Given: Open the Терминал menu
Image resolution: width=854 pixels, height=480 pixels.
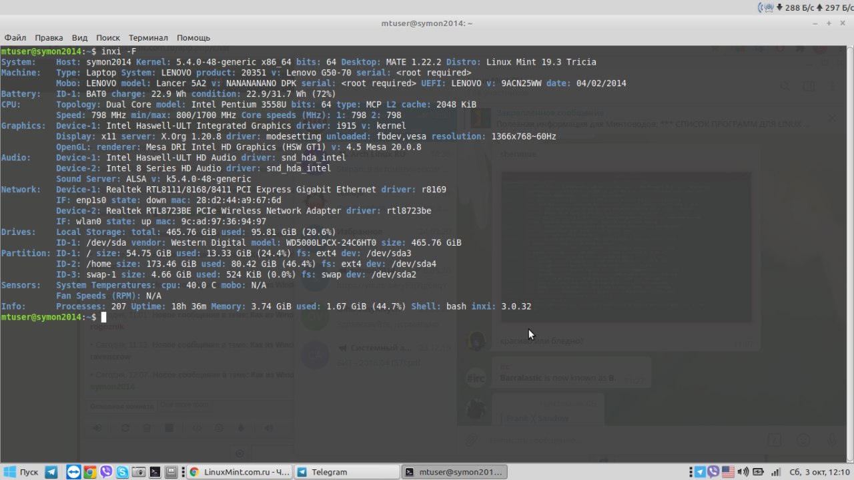Looking at the screenshot, I should pos(148,38).
